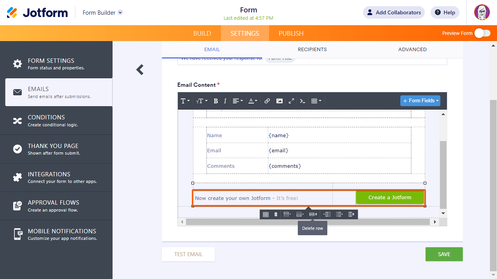Open Thank You Page settings

point(56,149)
